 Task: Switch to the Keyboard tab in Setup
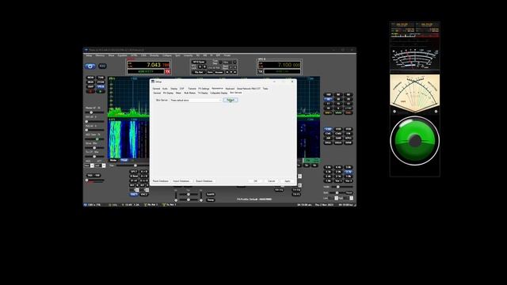[230, 89]
